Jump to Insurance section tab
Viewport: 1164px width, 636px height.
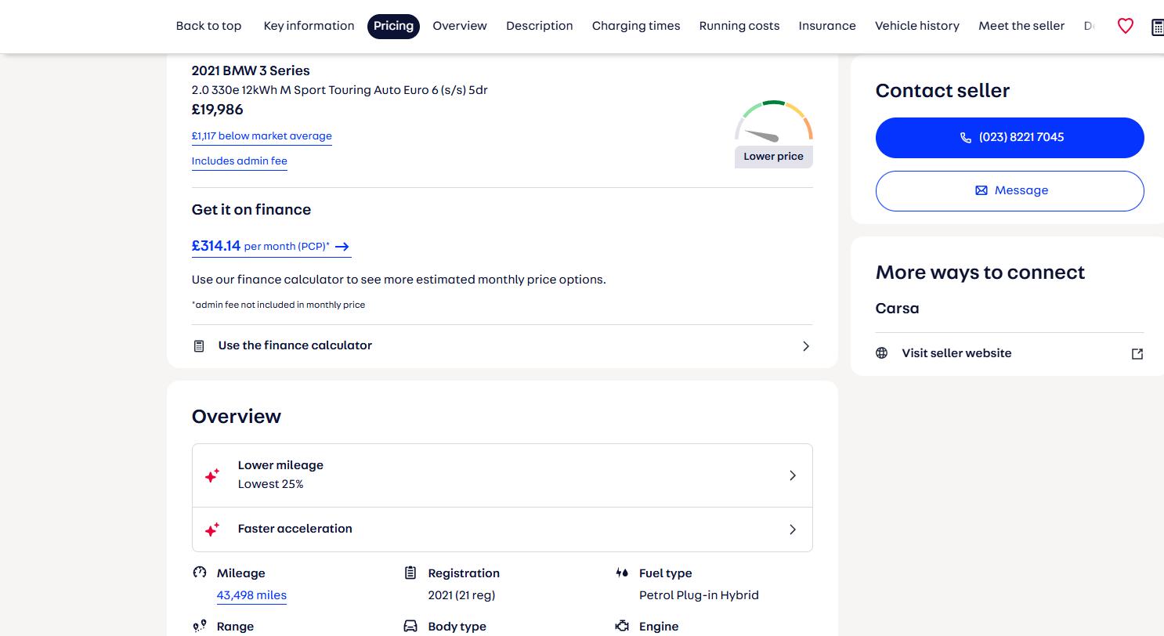pyautogui.click(x=827, y=26)
